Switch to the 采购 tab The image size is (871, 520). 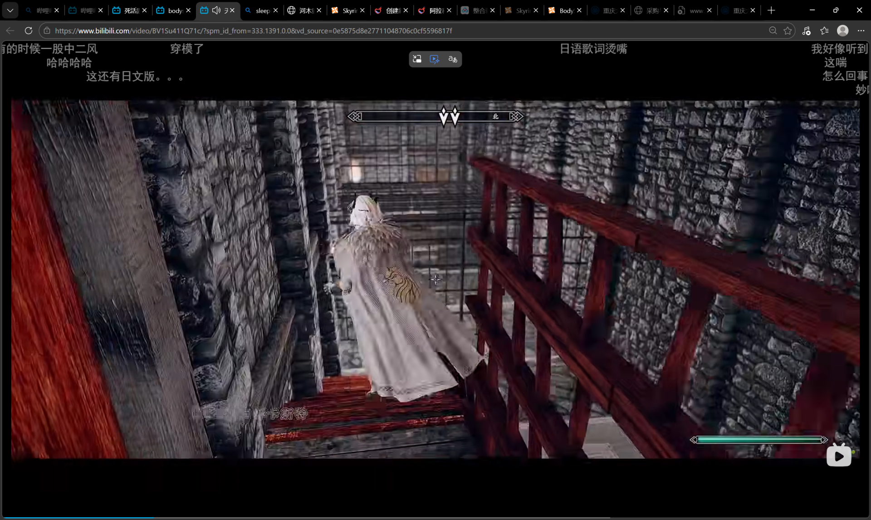651,10
